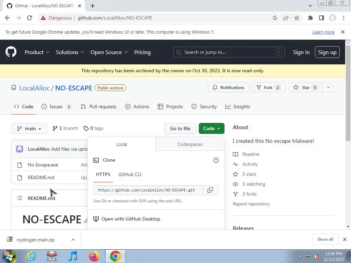Open the Windows Start button
This screenshot has height=263, width=351.
tap(9, 256)
